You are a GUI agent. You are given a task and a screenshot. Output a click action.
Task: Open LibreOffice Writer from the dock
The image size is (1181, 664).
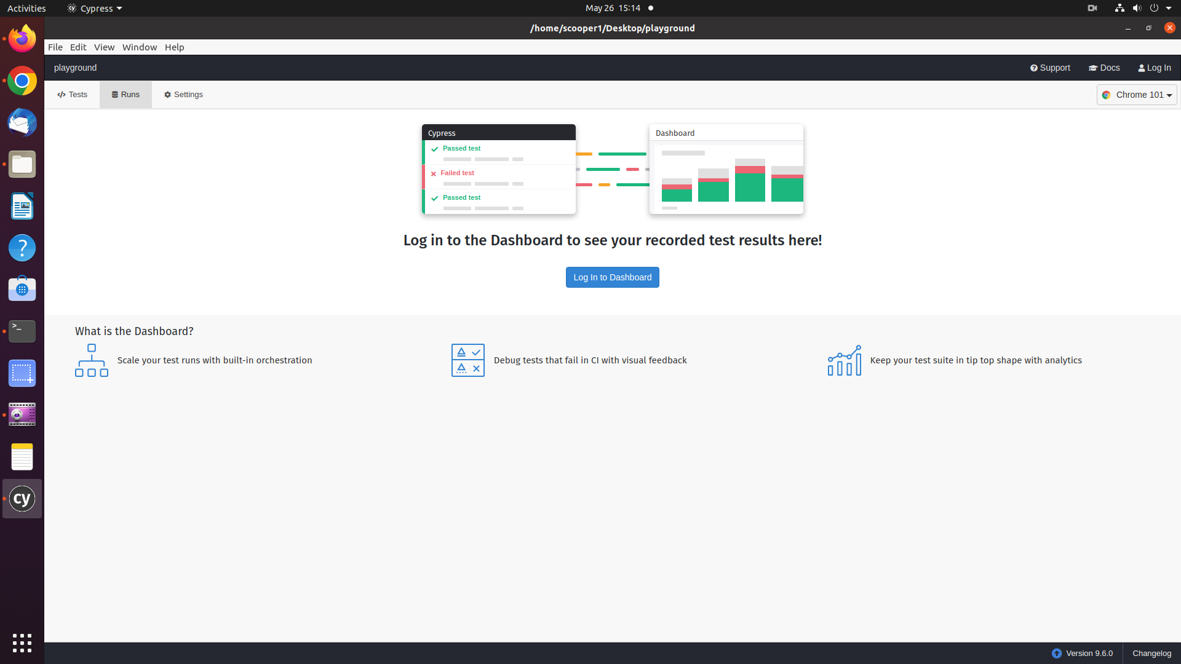[22, 206]
